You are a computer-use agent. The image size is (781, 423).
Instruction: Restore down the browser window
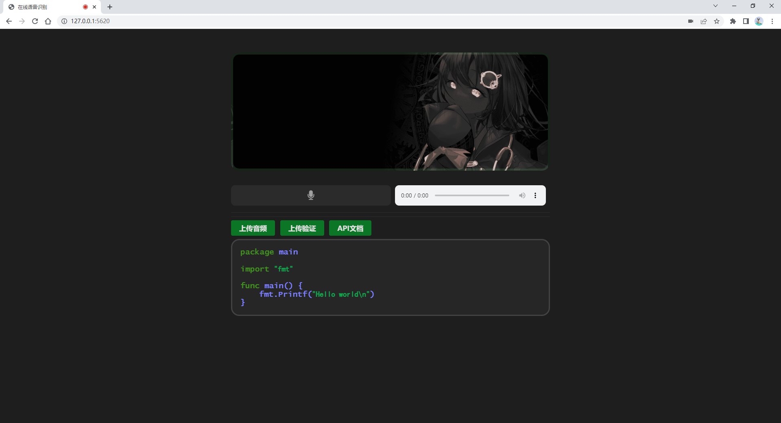[x=753, y=6]
